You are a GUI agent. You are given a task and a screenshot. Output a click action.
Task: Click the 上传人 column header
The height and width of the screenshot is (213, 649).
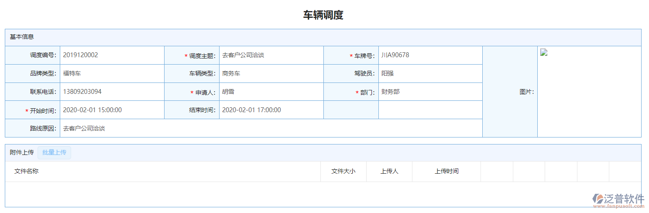point(389,172)
